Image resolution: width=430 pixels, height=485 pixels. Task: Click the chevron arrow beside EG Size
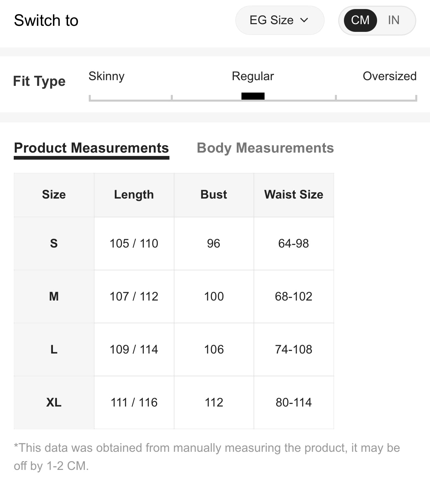pos(304,20)
